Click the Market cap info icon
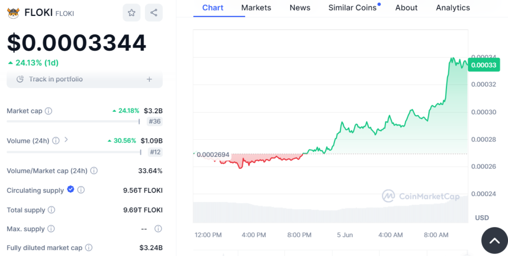The height and width of the screenshot is (256, 508). pos(49,111)
